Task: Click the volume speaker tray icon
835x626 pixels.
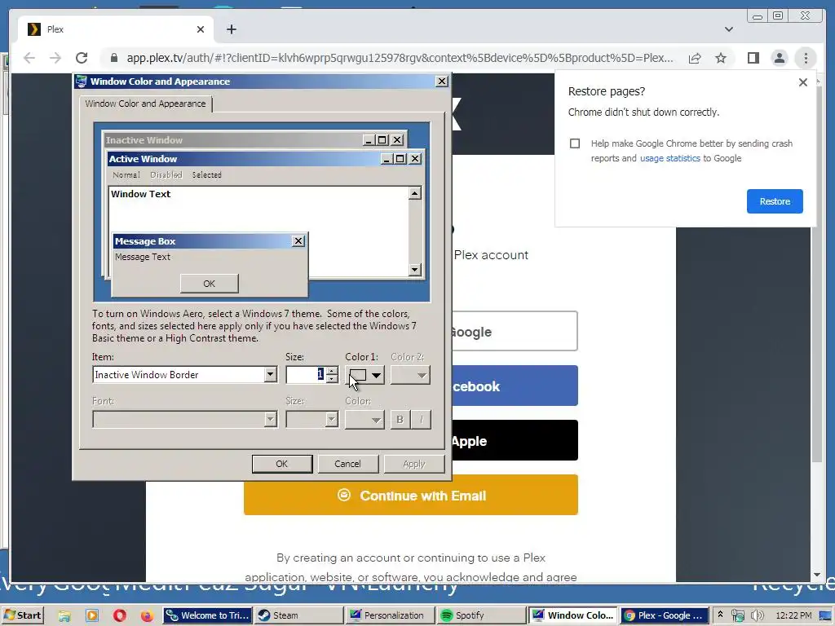Action: pyautogui.click(x=758, y=616)
